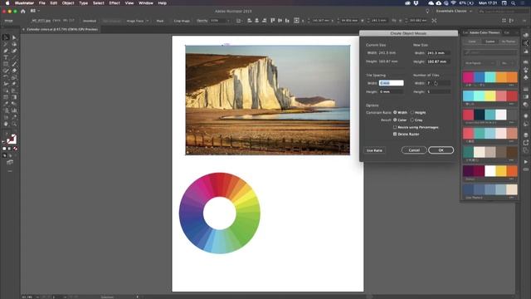Viewport: 531px width, 299px height.
Task: Open the Opacity value dropdown
Action: pyautogui.click(x=228, y=21)
